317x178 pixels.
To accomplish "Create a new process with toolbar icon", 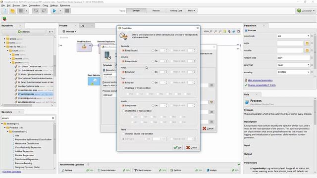I will (4, 11).
